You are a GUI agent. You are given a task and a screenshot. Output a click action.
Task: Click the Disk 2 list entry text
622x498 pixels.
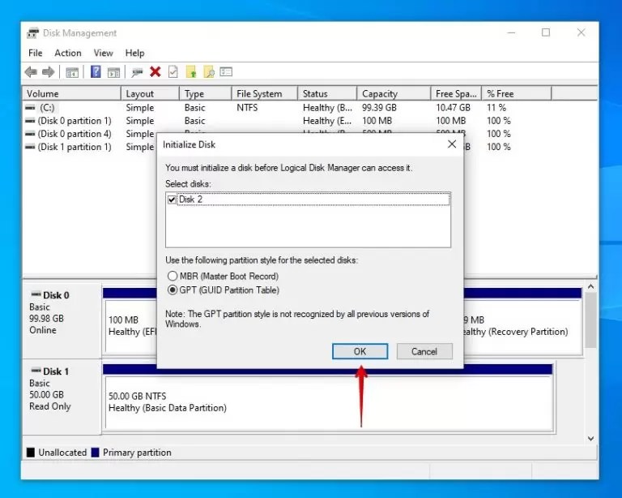point(190,200)
